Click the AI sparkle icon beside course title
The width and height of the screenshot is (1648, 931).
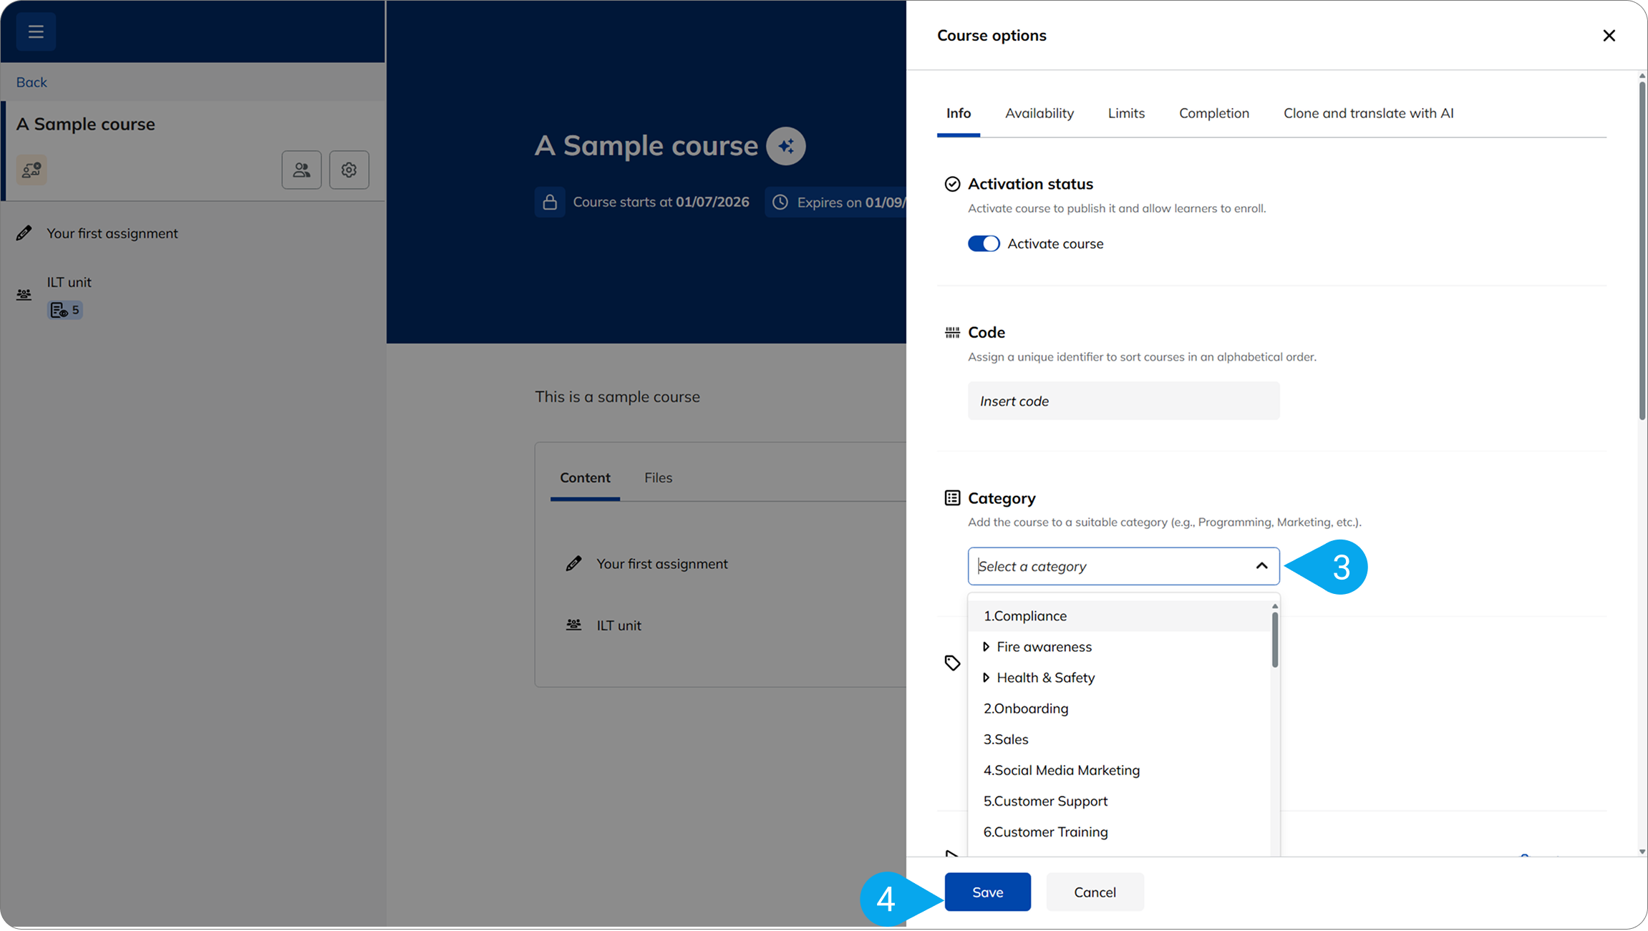point(785,146)
